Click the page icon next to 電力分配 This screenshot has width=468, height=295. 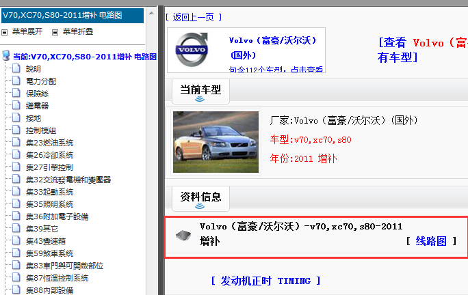16,81
